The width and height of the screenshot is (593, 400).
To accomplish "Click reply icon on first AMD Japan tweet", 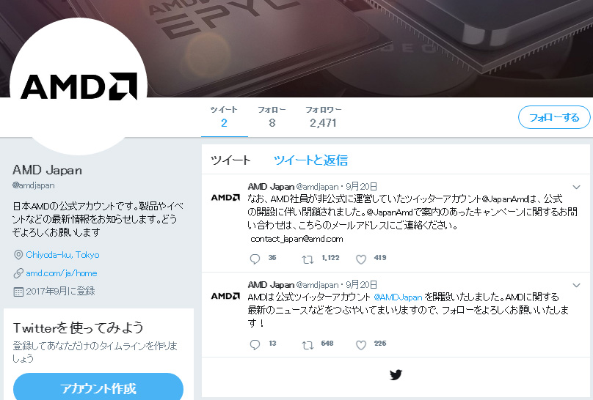I will pyautogui.click(x=255, y=259).
